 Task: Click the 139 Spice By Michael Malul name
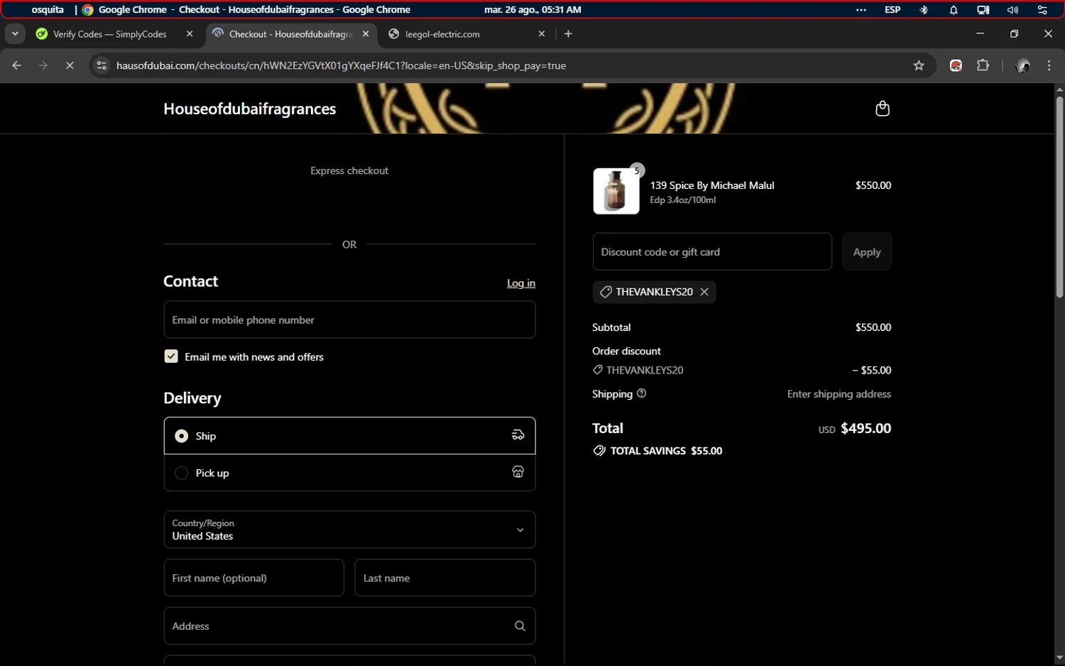(x=712, y=185)
